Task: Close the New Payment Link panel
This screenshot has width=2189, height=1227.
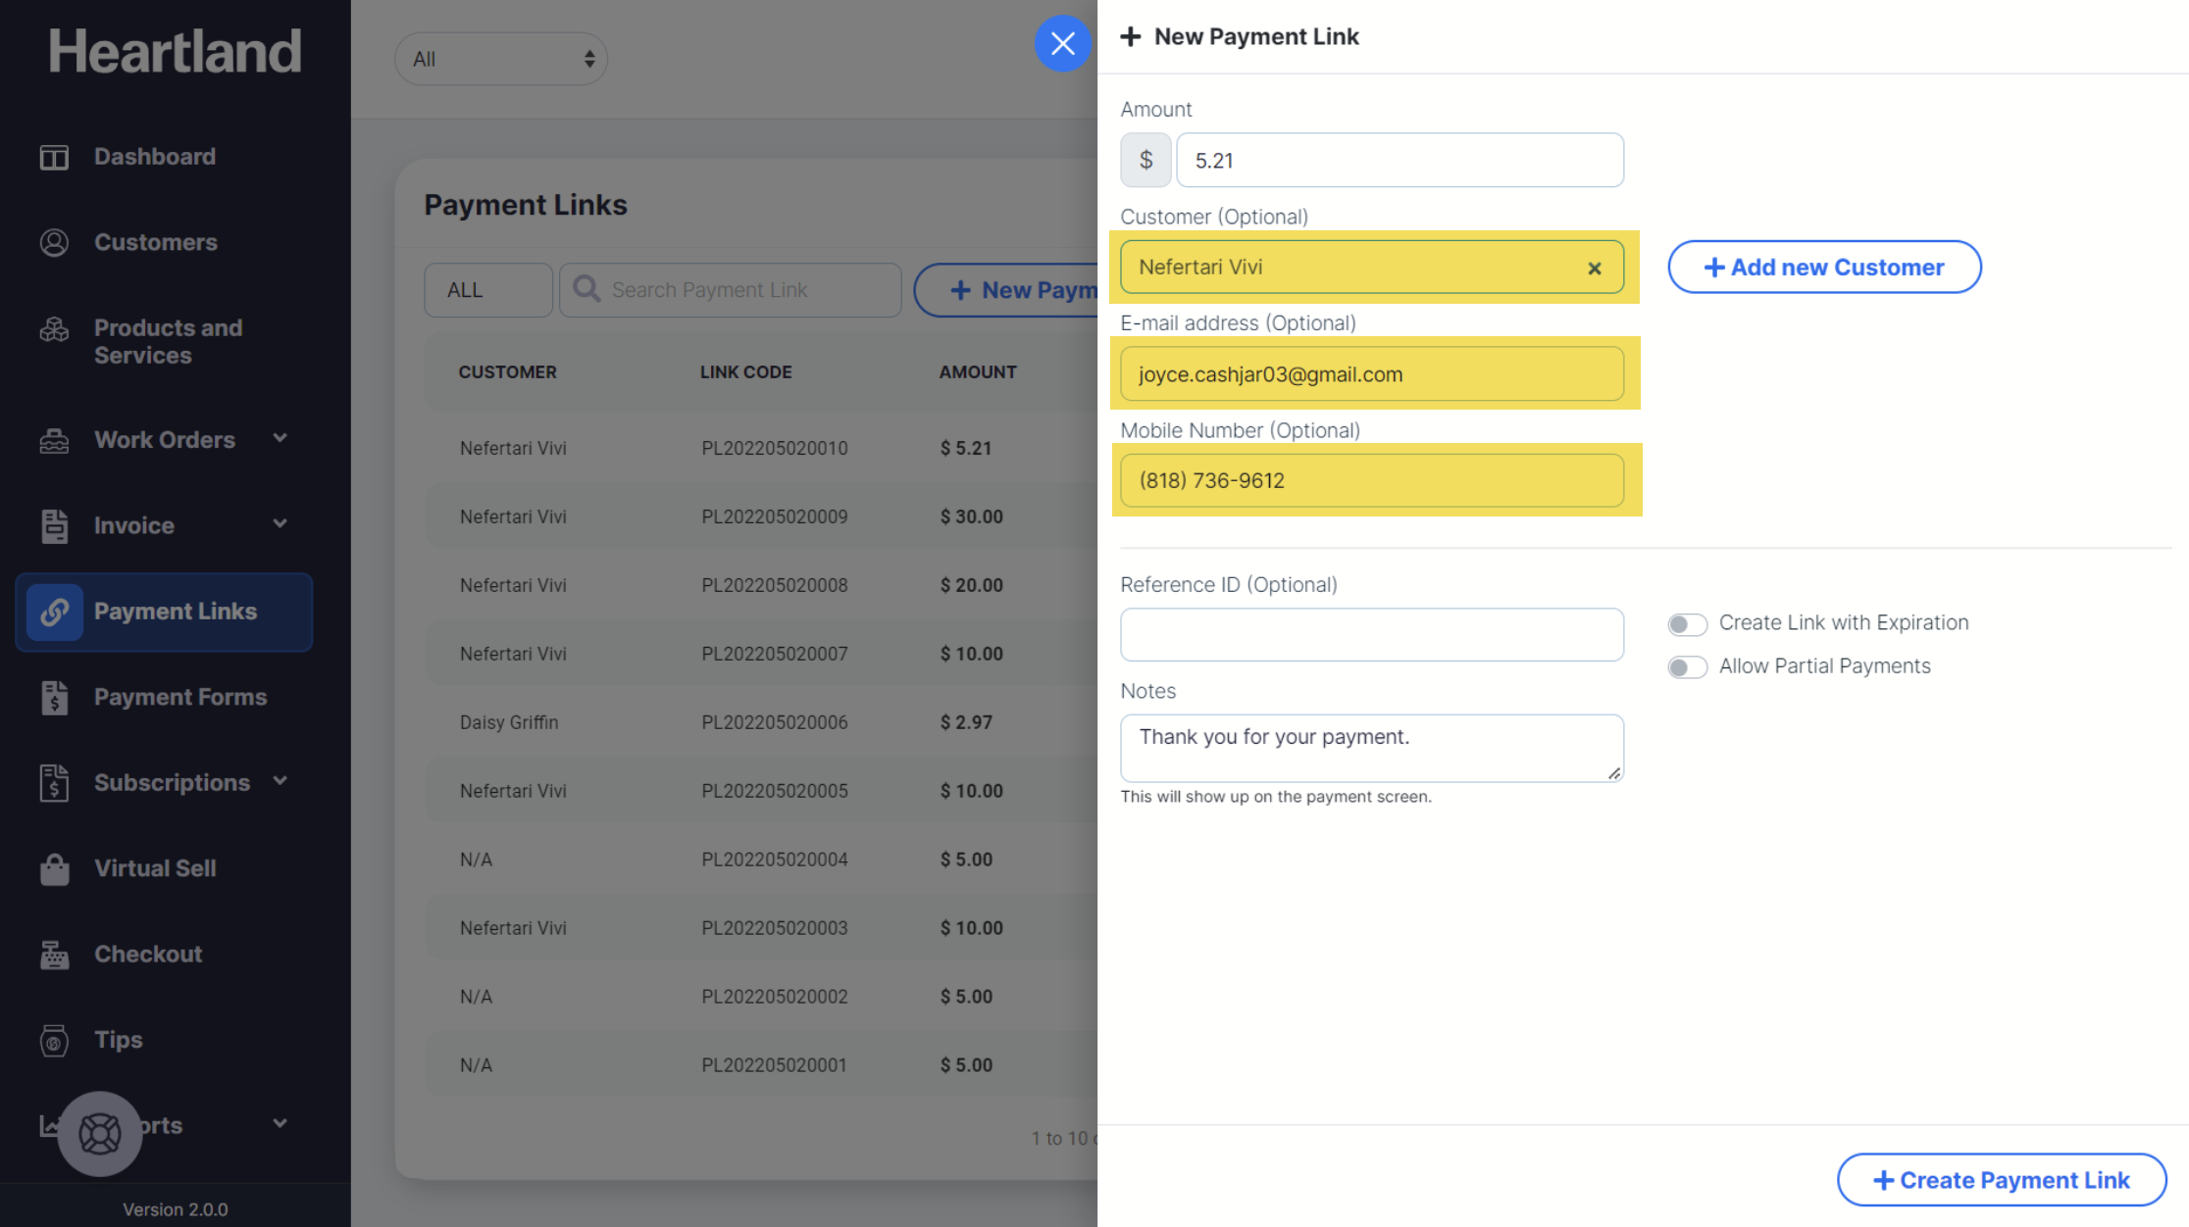Action: point(1062,43)
